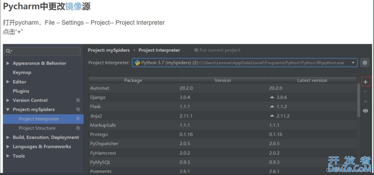Click the project-level icon on the Project: mySpiders tree row
374x175 pixels.
78,110
